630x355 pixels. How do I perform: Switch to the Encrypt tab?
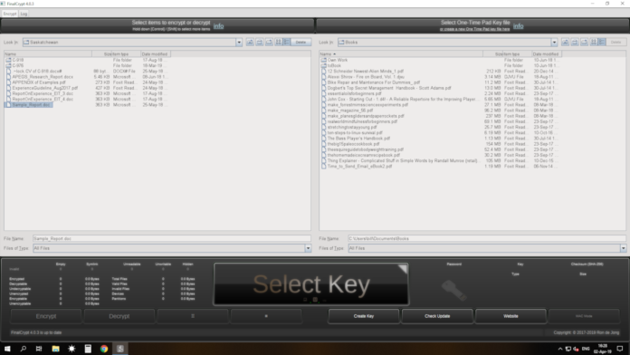pyautogui.click(x=10, y=14)
